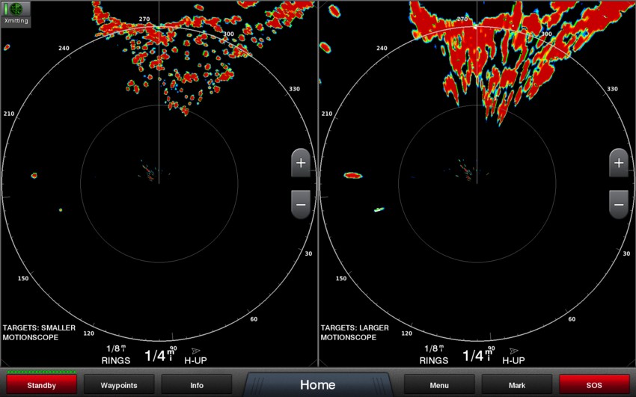This screenshot has width=636, height=397.
Task: Tap the SOS emergency button
Action: 594,385
